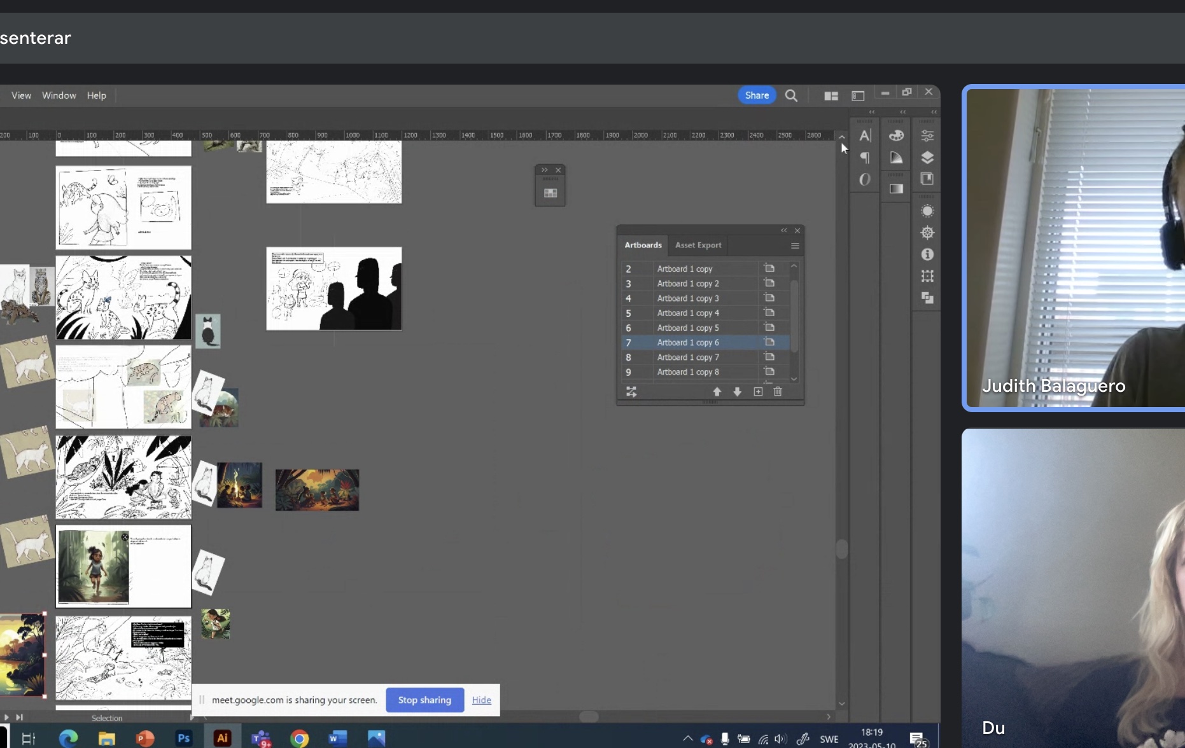Click the vertical canvas scrollbar thumb
The width and height of the screenshot is (1185, 748).
pos(842,549)
